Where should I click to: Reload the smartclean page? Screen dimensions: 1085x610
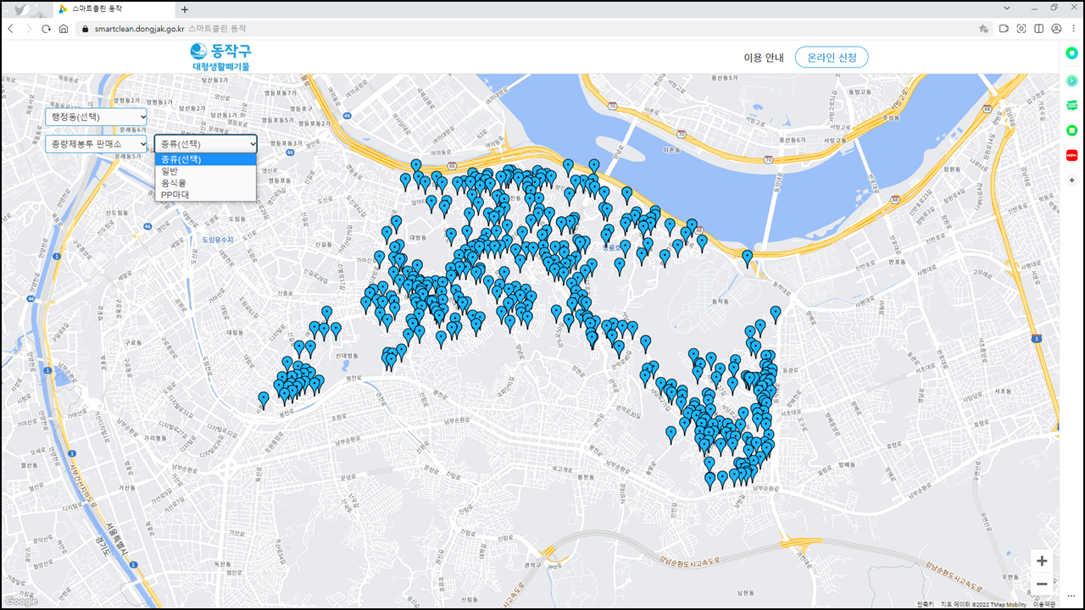46,28
